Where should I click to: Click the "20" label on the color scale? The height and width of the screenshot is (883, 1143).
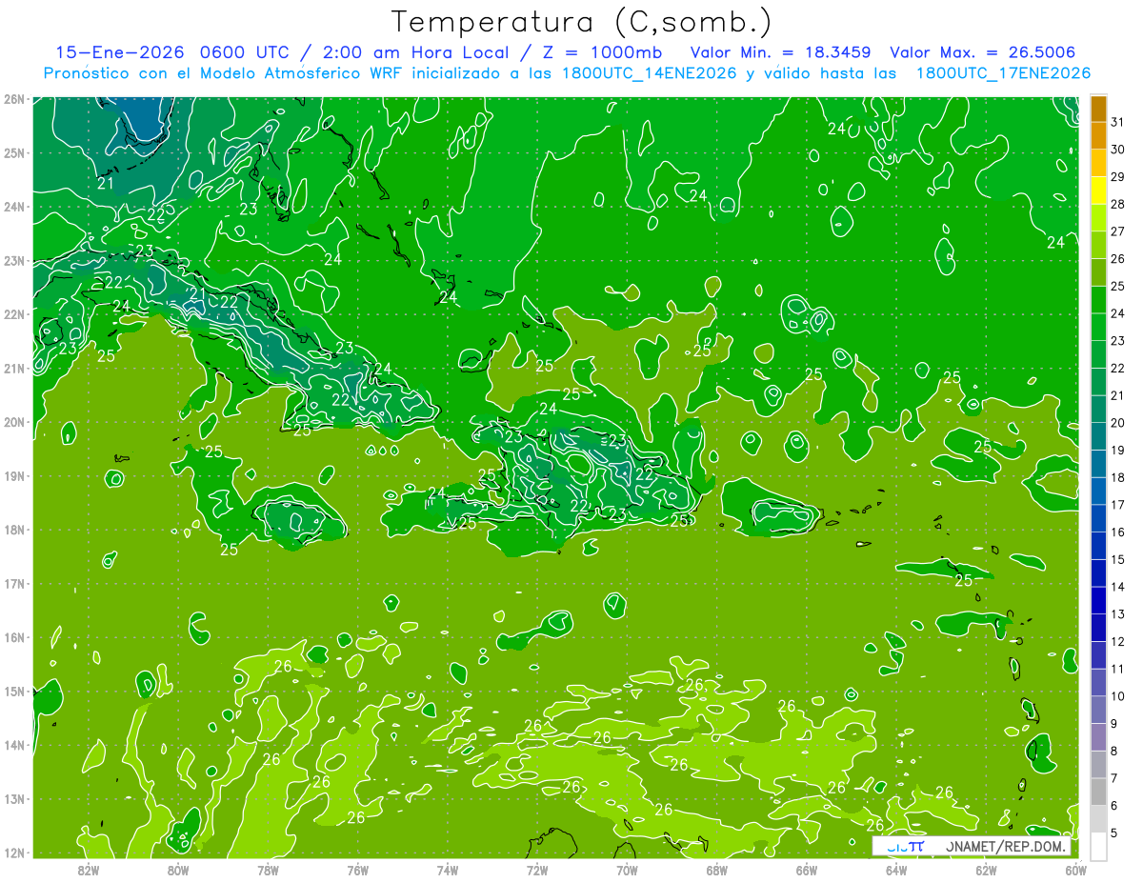coord(1118,423)
